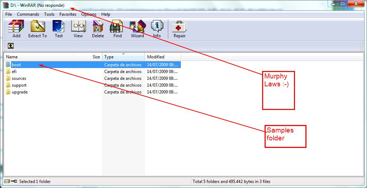
Task: Open the Find binoculars tool
Action: tap(117, 29)
